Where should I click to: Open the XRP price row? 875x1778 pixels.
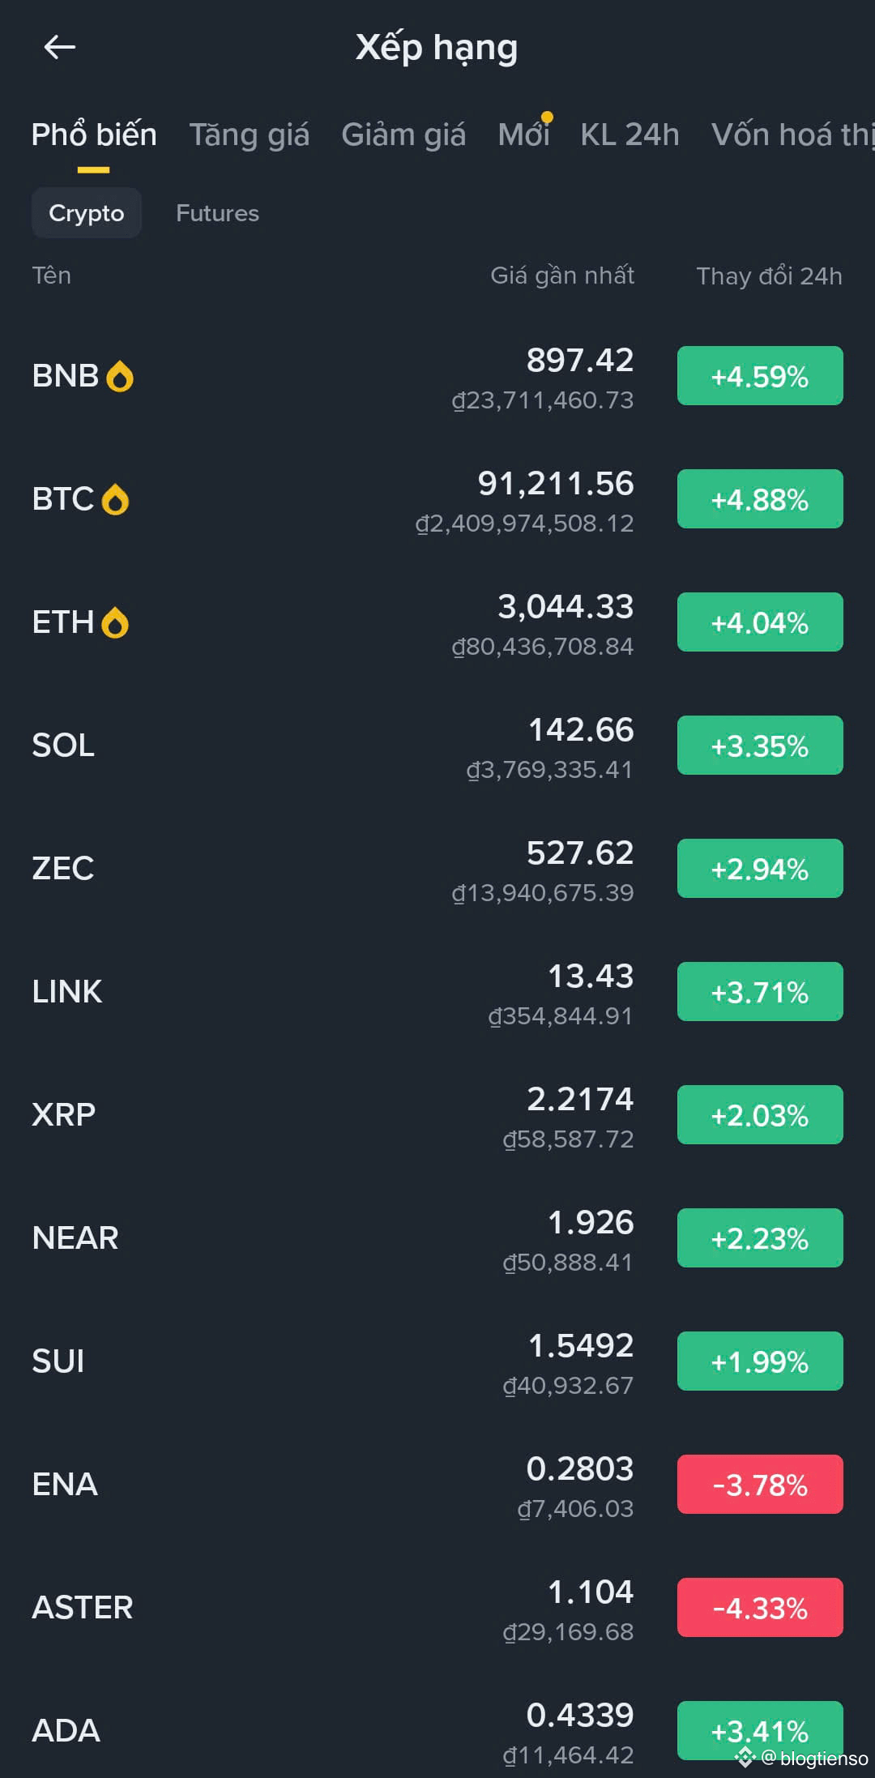coord(324,1115)
